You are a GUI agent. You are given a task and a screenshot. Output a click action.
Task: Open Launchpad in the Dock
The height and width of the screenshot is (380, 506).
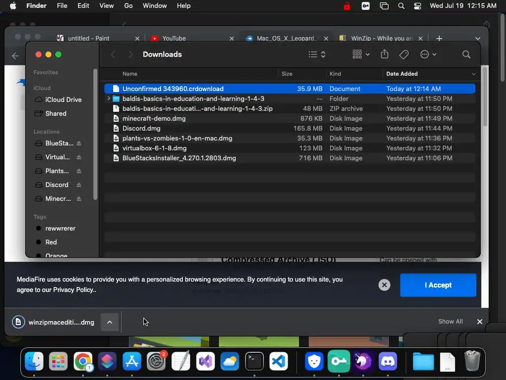click(58, 361)
